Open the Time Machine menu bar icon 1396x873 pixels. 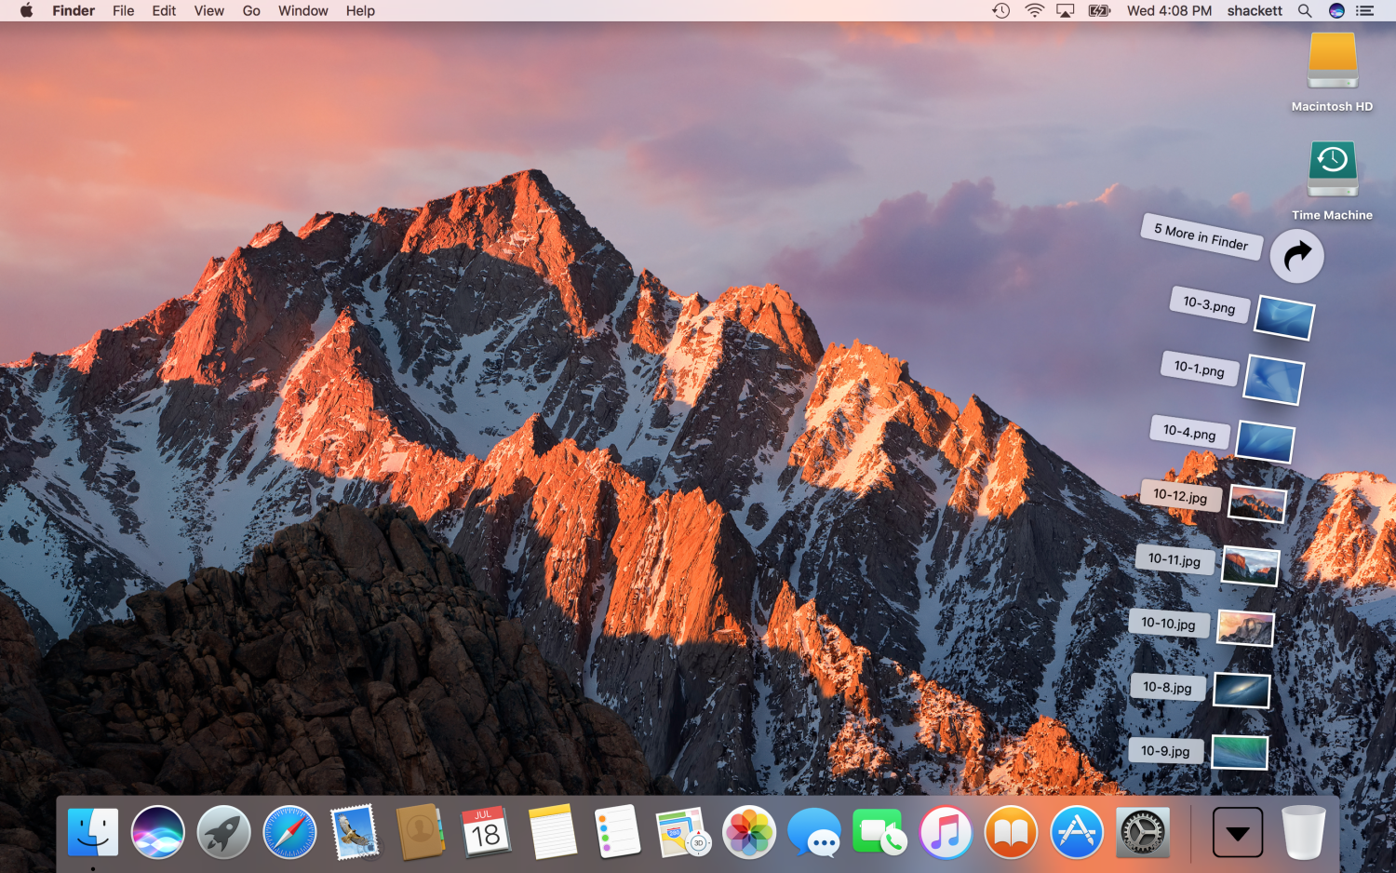pos(1001,11)
